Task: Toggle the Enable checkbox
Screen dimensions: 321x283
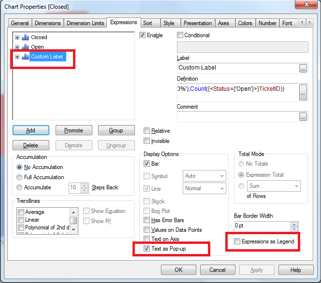Action: tap(143, 35)
